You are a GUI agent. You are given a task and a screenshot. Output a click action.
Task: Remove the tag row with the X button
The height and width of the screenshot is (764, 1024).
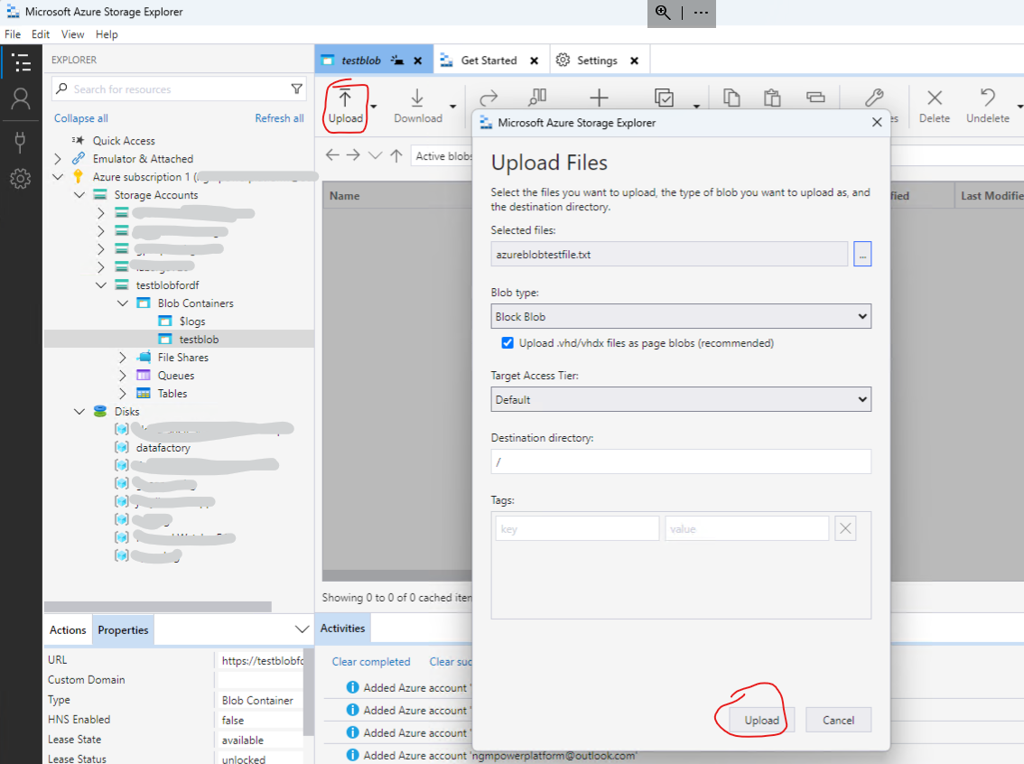(845, 528)
